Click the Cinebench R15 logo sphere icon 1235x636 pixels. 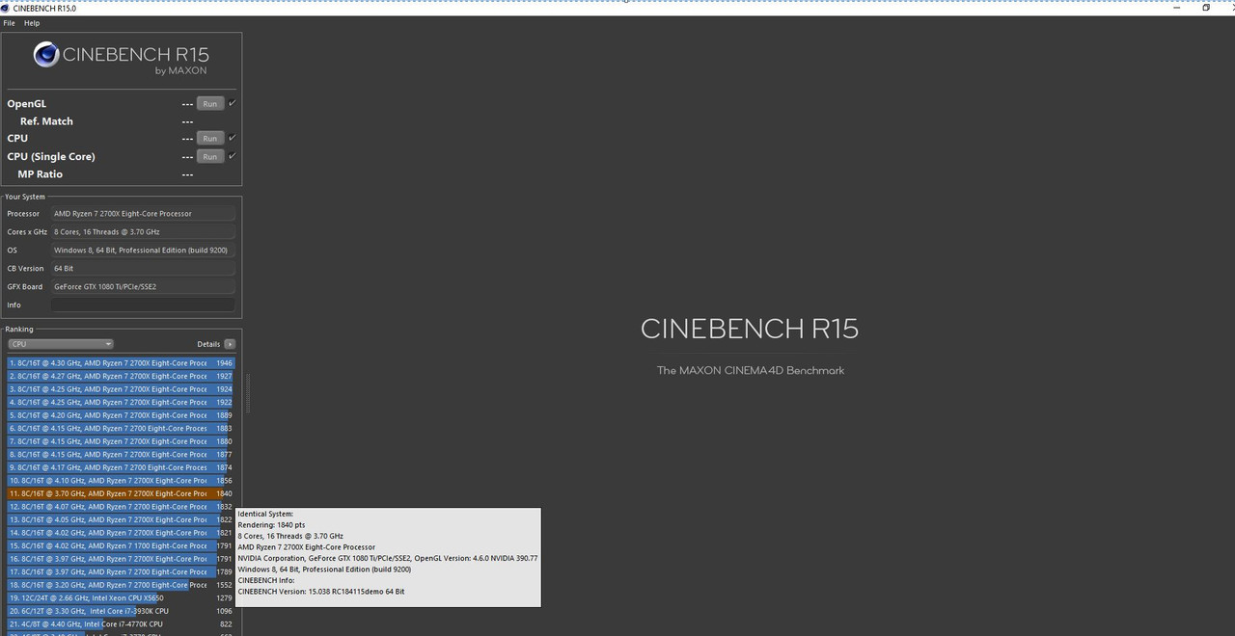(46, 55)
